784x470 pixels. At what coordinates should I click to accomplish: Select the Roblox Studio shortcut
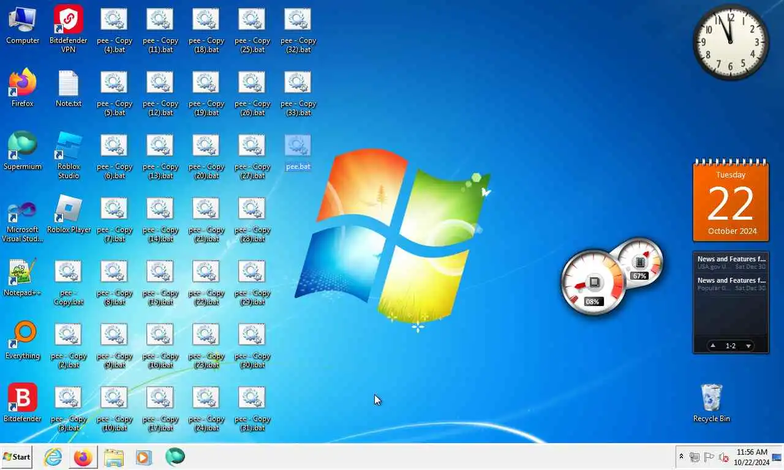click(69, 155)
